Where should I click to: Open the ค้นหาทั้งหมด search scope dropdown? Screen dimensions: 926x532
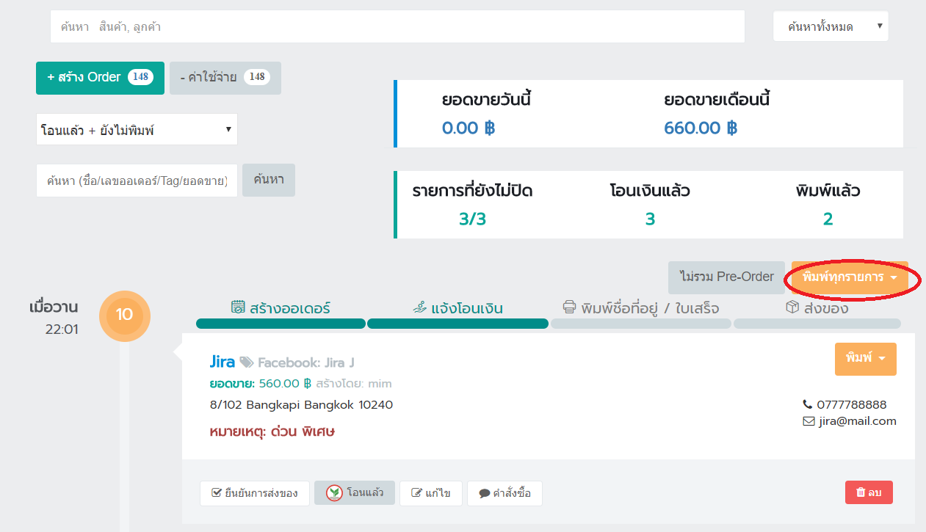(x=831, y=27)
